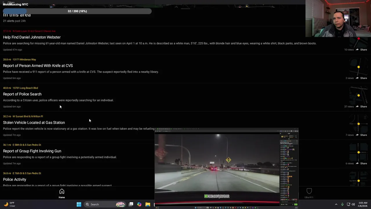Click '13171 Mindanao Way' location text
This screenshot has height=209, width=371.
tap(24, 60)
